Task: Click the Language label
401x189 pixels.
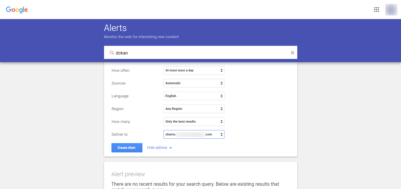Action: [120, 96]
